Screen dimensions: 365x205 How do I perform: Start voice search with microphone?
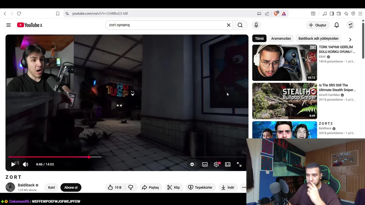point(256,25)
